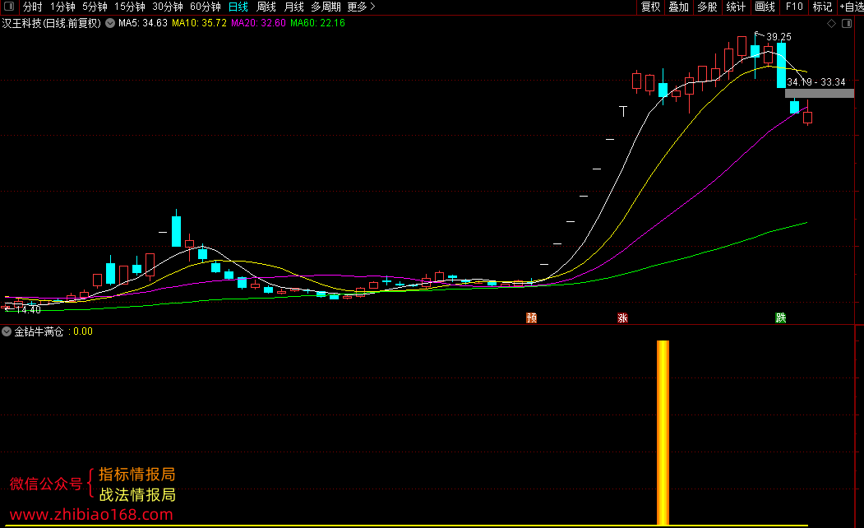Click the green MA60: 22.16 label
864x528 pixels.
(x=318, y=23)
